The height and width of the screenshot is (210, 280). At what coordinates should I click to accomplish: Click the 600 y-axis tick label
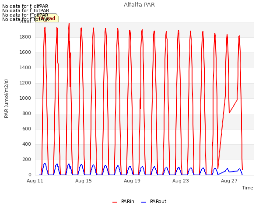pos(27,129)
